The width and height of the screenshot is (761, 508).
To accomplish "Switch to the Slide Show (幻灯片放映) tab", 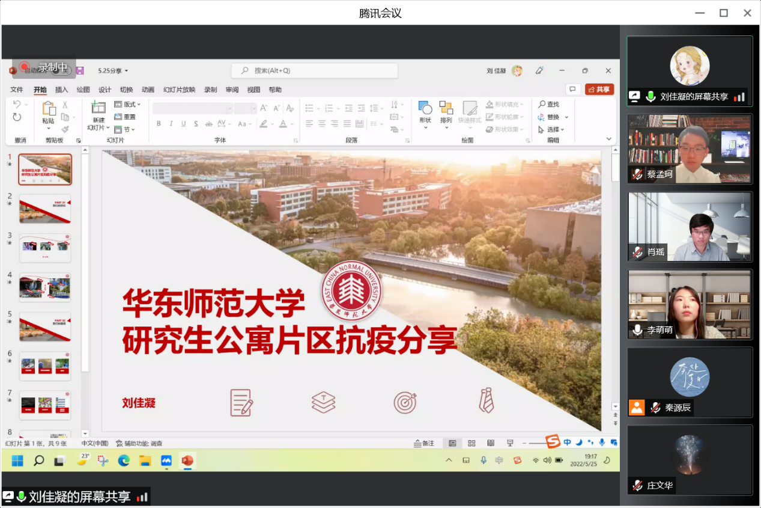I will point(179,90).
